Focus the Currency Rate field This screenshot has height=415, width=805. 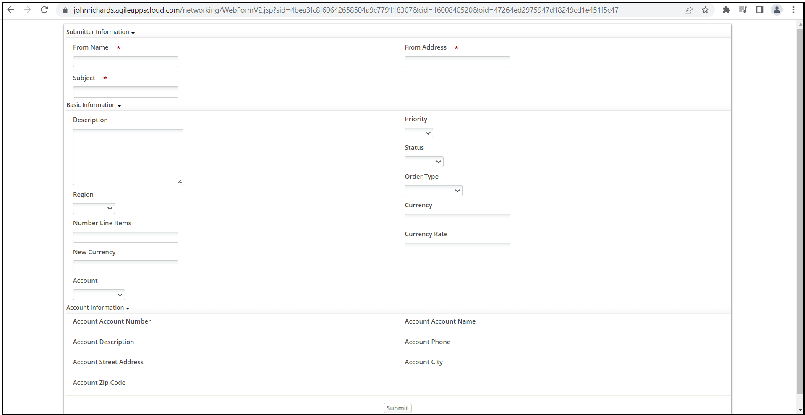click(x=457, y=248)
